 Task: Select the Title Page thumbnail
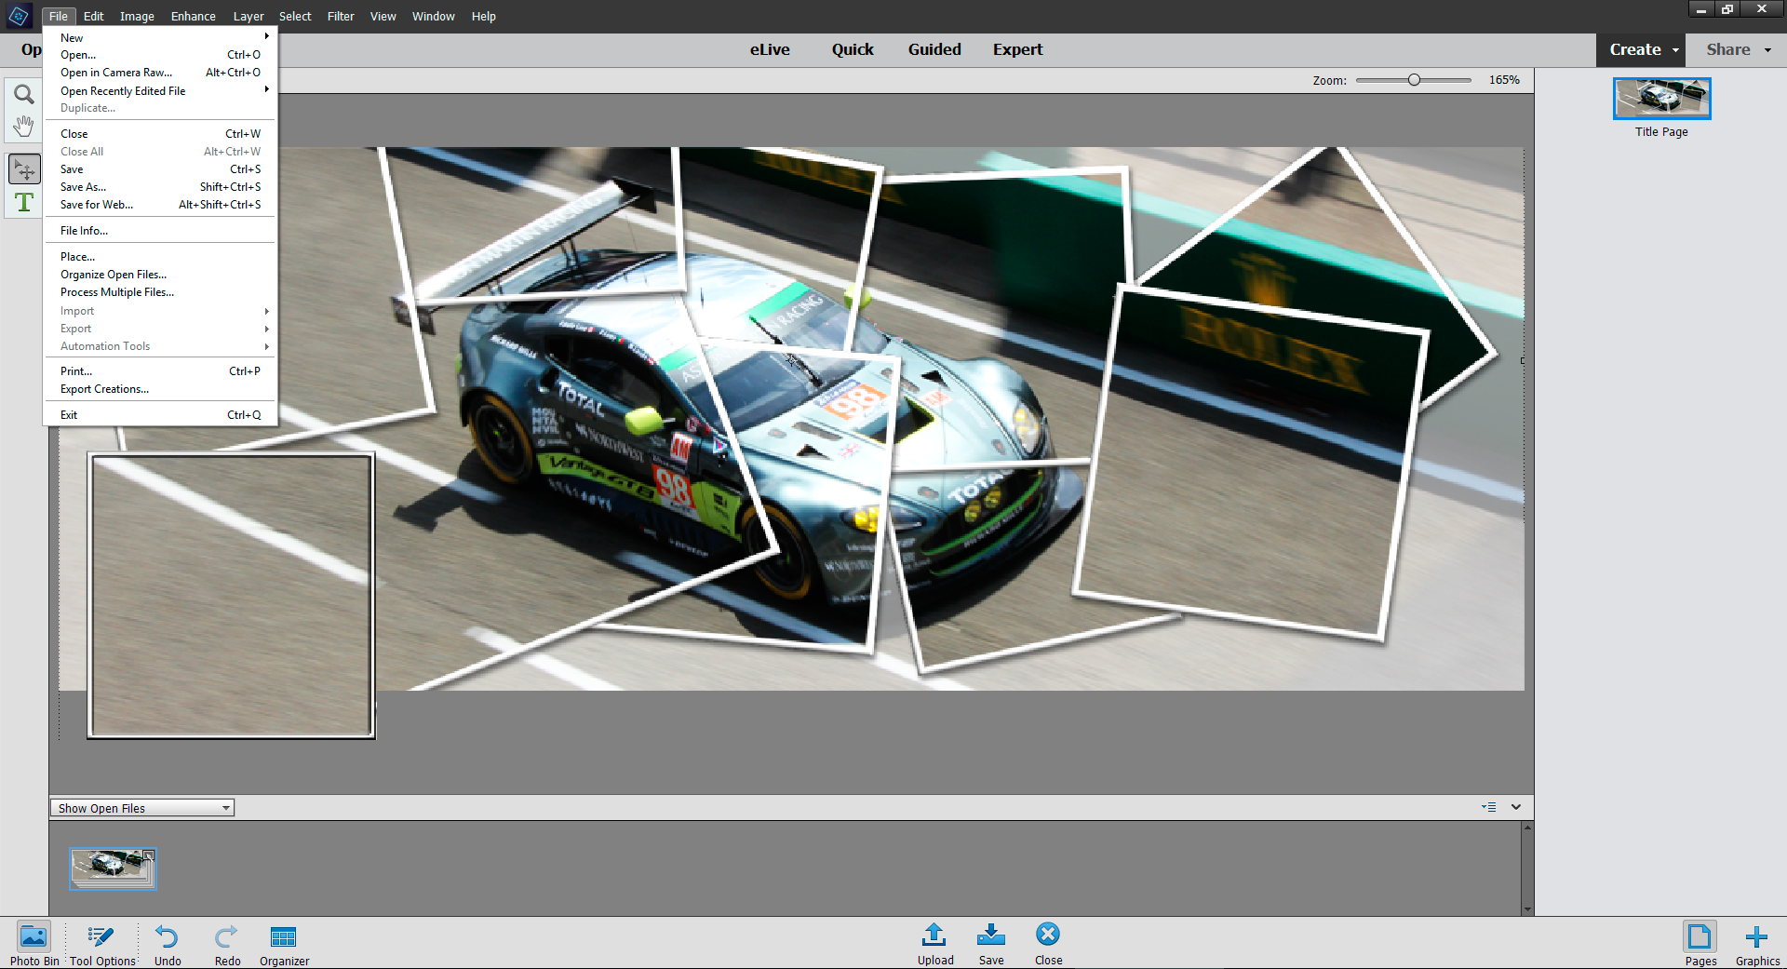click(x=1661, y=99)
